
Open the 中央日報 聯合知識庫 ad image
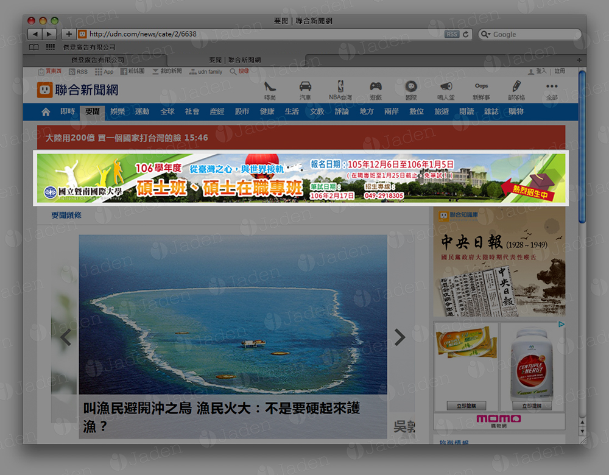(499, 262)
